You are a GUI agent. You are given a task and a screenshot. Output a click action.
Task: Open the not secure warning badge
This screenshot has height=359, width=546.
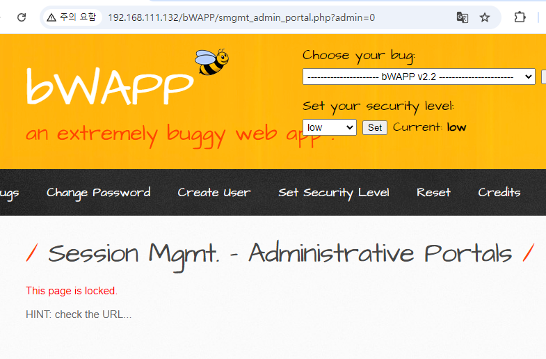pos(72,17)
